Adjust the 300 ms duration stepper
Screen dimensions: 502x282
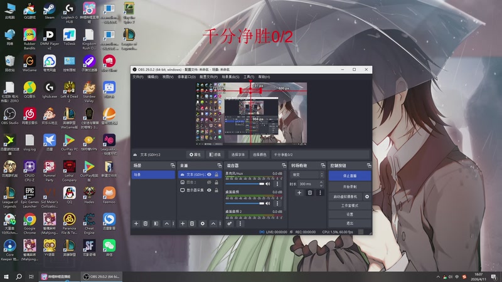[321, 184]
